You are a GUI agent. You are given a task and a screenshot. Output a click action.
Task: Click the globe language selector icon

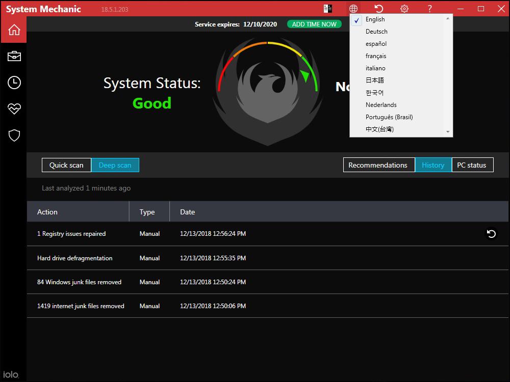[x=353, y=8]
